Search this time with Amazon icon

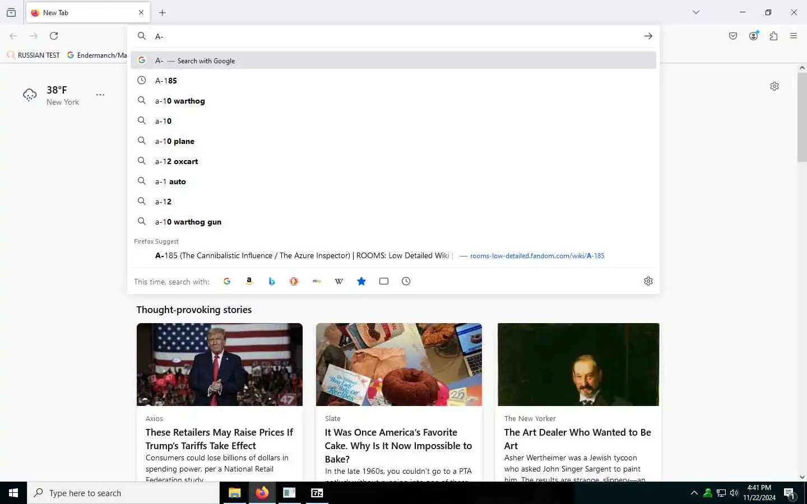(x=249, y=281)
